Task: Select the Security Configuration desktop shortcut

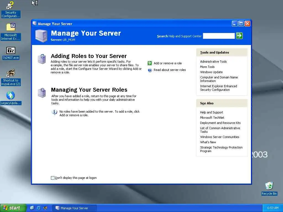Action: click(x=11, y=10)
